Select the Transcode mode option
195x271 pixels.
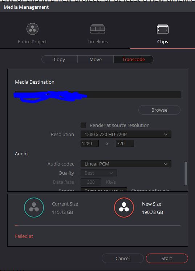click(134, 59)
